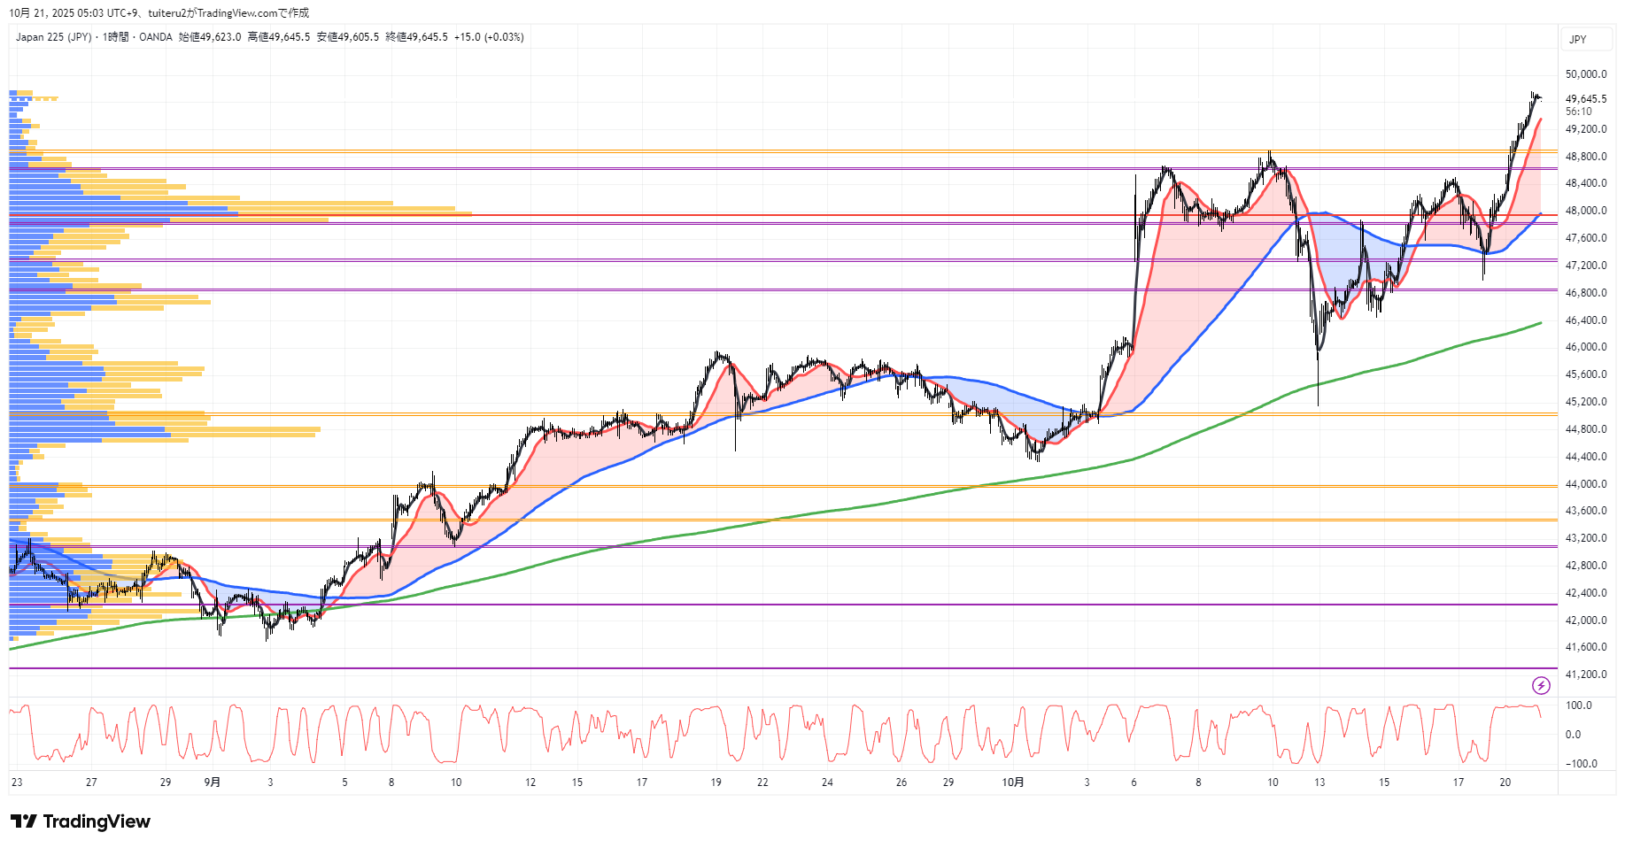Click the oscillator -100.0 scale label
Viewport: 1625px width, 848px height.
coord(1581,764)
